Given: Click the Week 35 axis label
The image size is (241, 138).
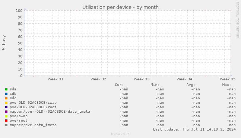Looking at the screenshot, I should click(x=228, y=79).
